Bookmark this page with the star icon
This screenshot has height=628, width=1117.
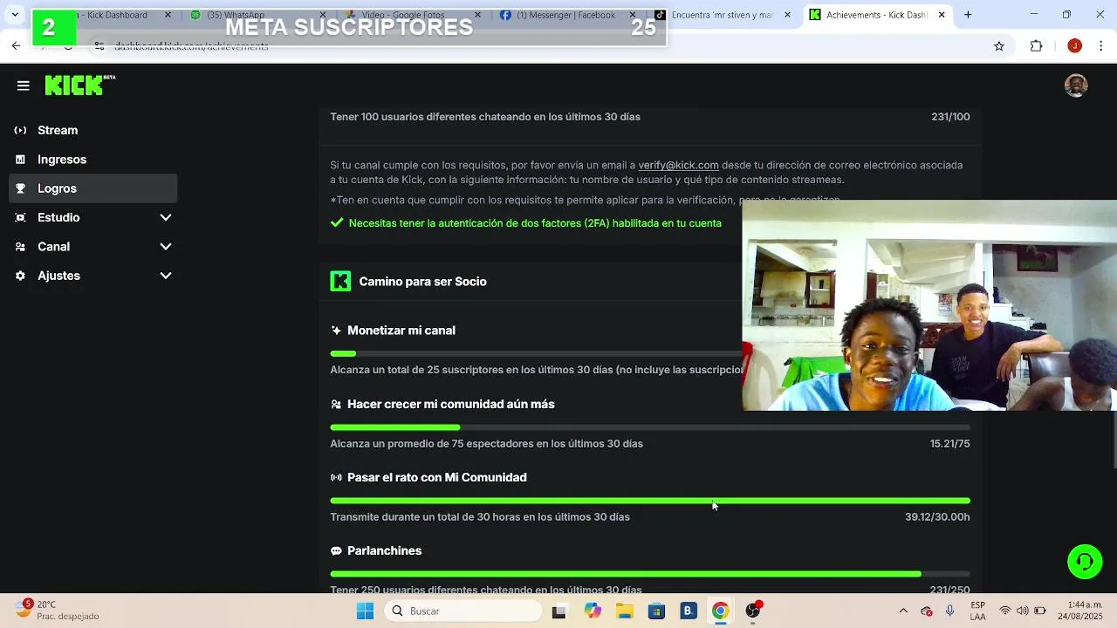[x=999, y=46]
